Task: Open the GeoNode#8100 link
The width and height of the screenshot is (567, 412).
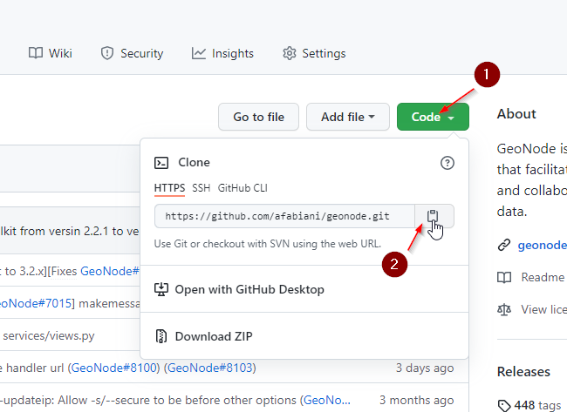Action: click(x=114, y=368)
